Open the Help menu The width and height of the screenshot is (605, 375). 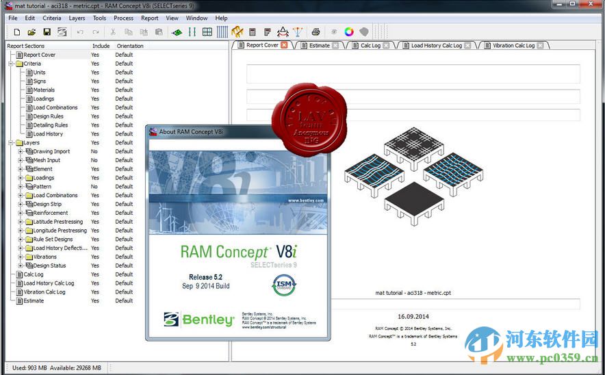[221, 18]
